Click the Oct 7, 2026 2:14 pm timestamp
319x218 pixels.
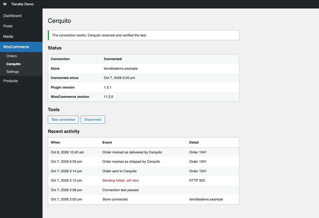point(66,171)
